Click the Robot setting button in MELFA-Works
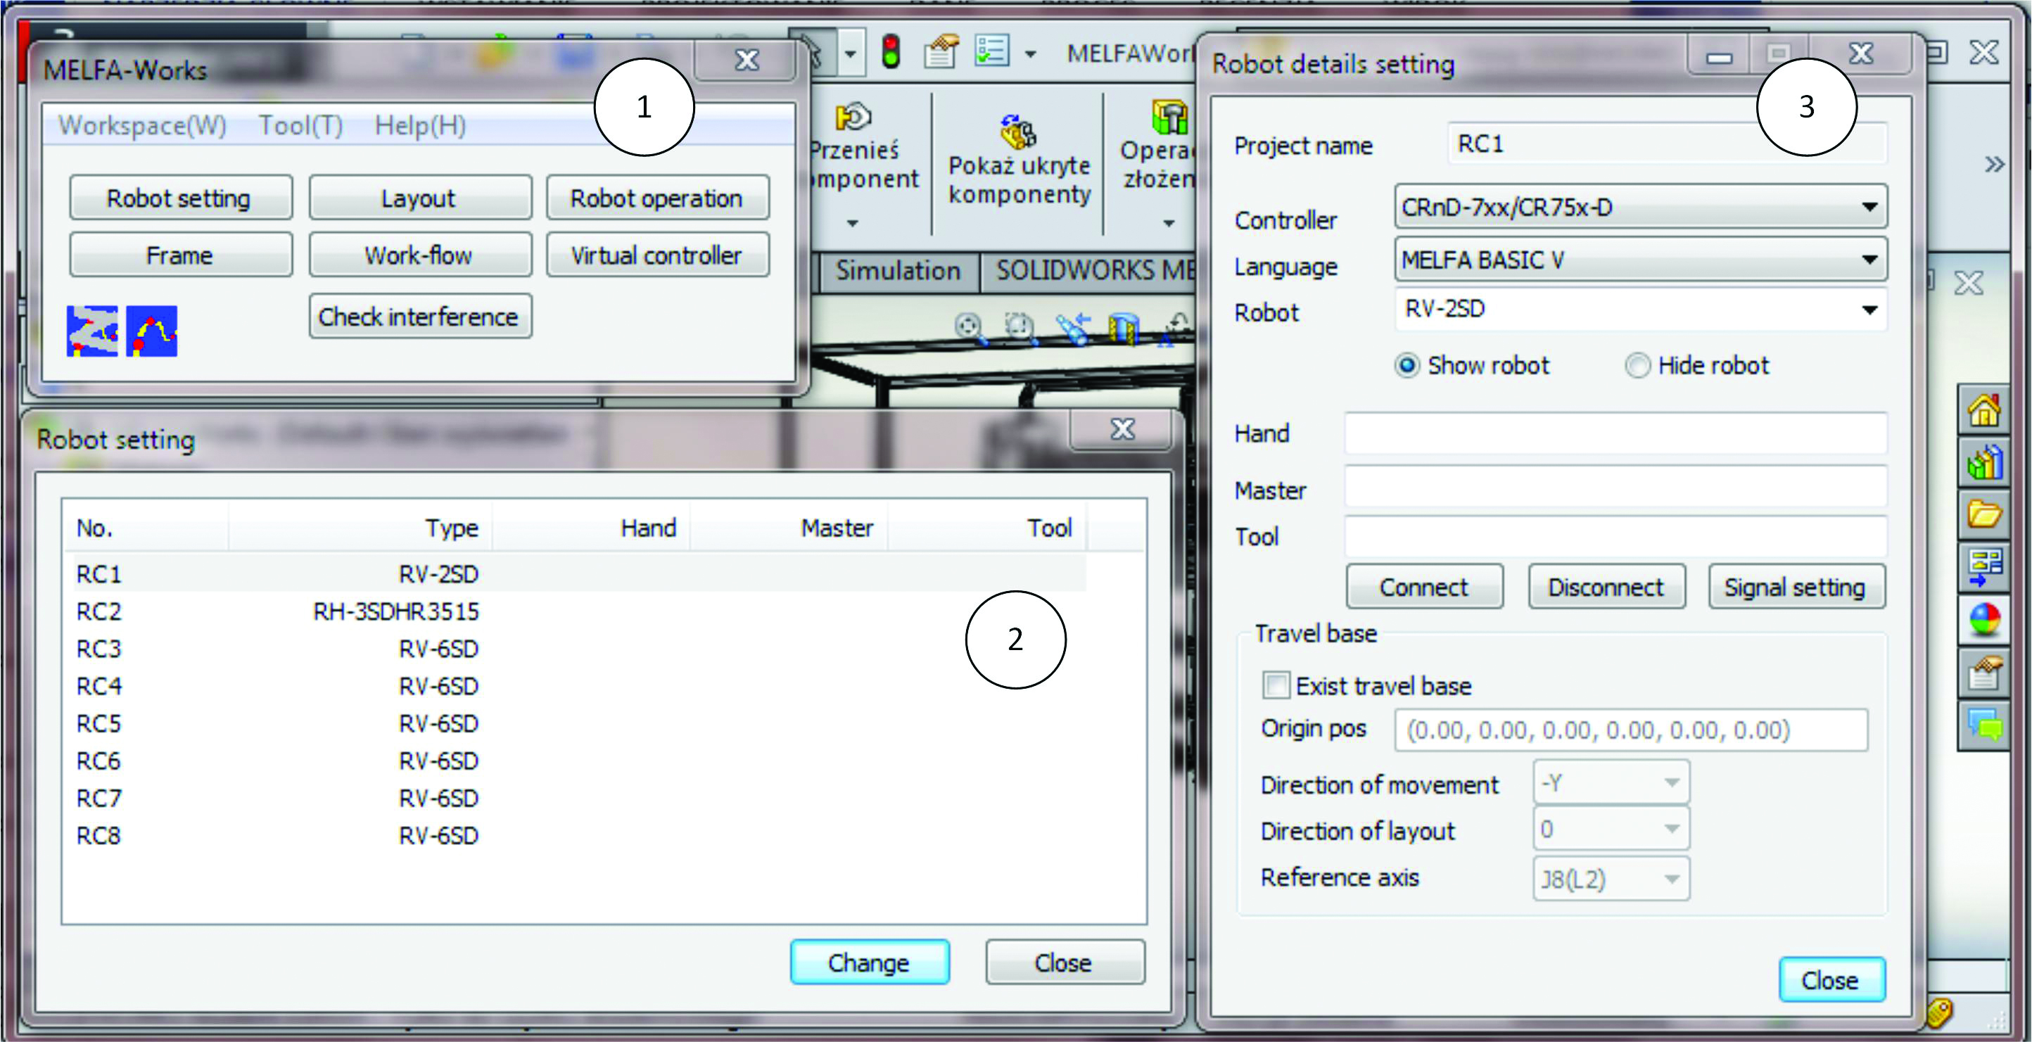The width and height of the screenshot is (2032, 1042). tap(180, 198)
